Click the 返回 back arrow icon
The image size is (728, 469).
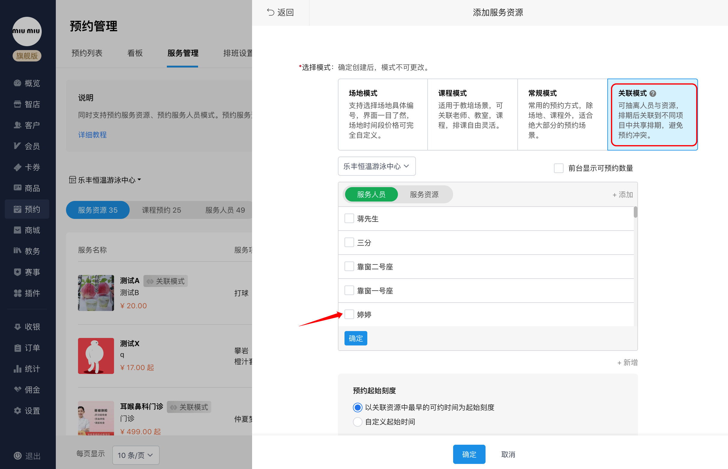[x=270, y=12]
